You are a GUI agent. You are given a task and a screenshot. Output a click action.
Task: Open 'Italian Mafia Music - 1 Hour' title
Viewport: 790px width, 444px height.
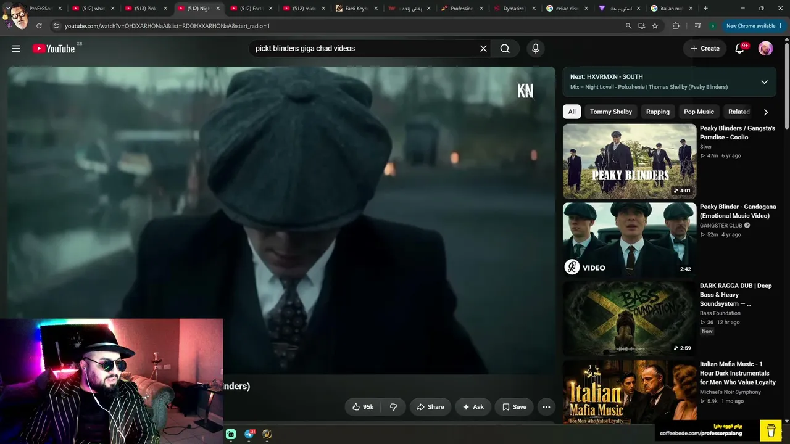point(738,373)
